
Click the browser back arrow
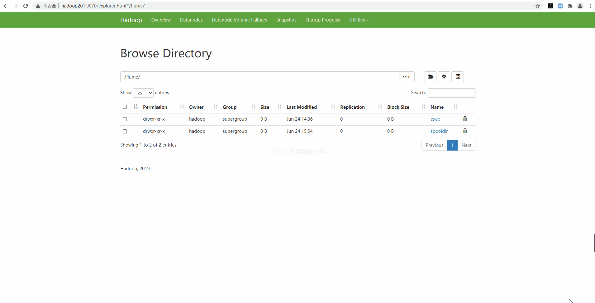coord(6,6)
